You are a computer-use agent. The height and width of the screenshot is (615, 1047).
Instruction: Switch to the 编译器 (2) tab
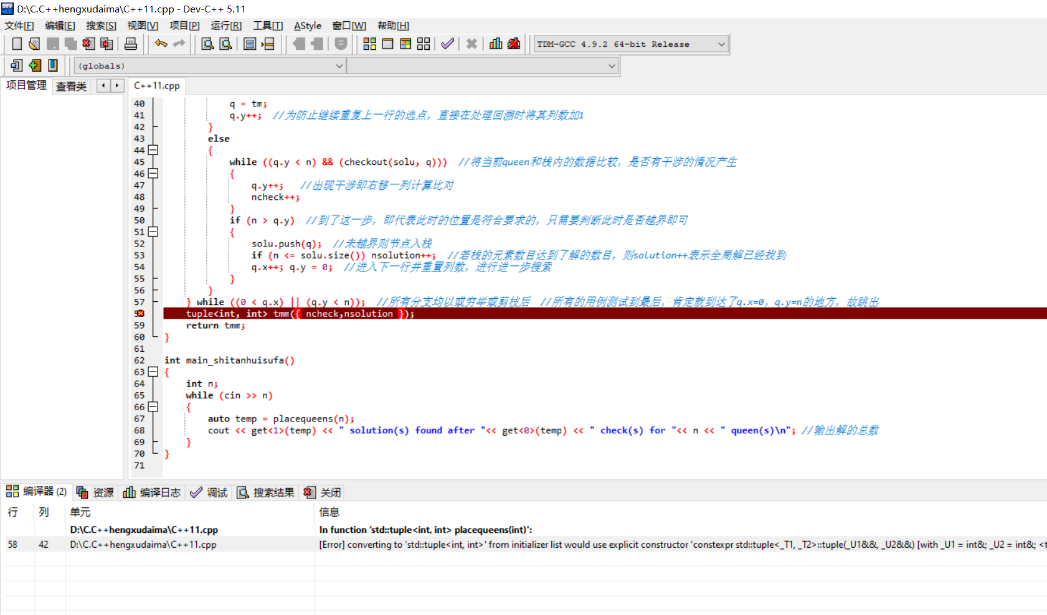pos(37,491)
